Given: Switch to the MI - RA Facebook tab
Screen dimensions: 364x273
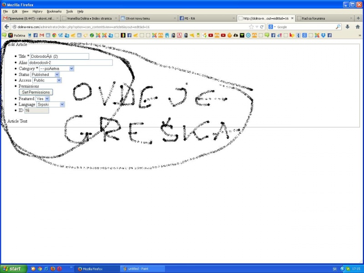Looking at the screenshot, I should (207, 18).
